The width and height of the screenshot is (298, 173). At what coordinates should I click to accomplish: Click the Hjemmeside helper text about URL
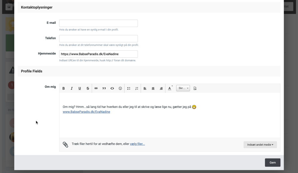click(97, 60)
